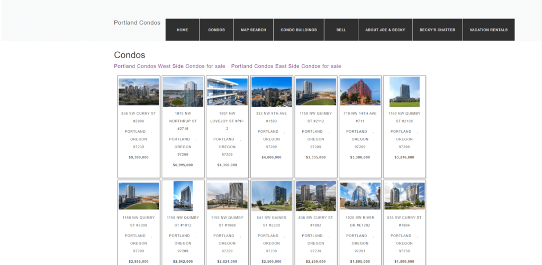This screenshot has height=265, width=542.
Task: Open Vacation Rentals menu item
Action: pyautogui.click(x=489, y=30)
